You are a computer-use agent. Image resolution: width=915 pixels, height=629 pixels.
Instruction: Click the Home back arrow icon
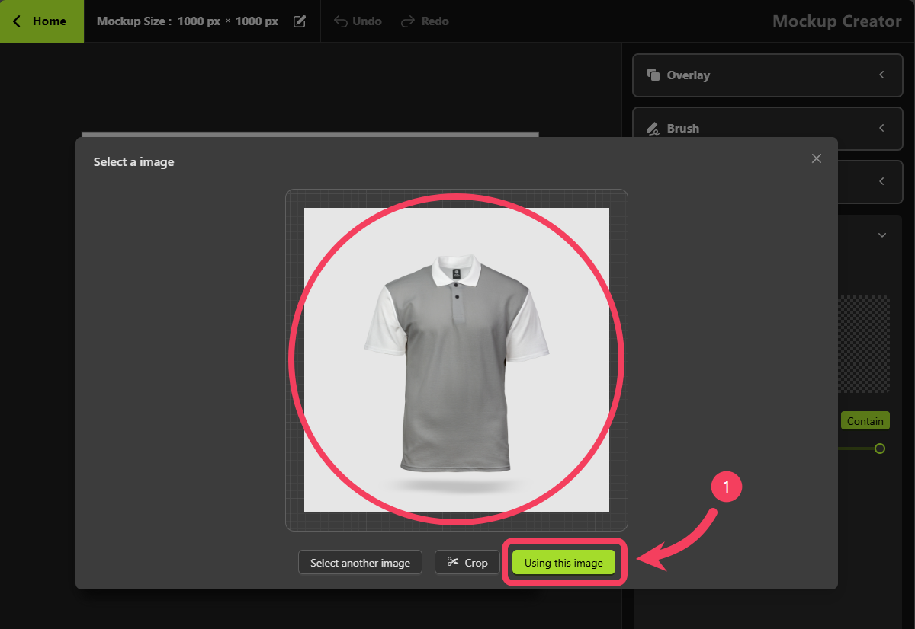[x=17, y=21]
